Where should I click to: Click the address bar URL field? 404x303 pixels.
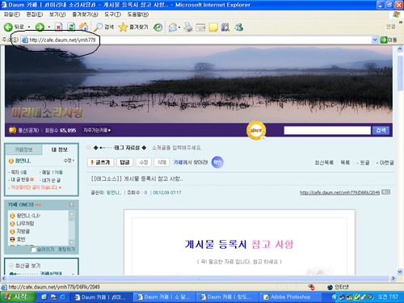pyautogui.click(x=200, y=40)
